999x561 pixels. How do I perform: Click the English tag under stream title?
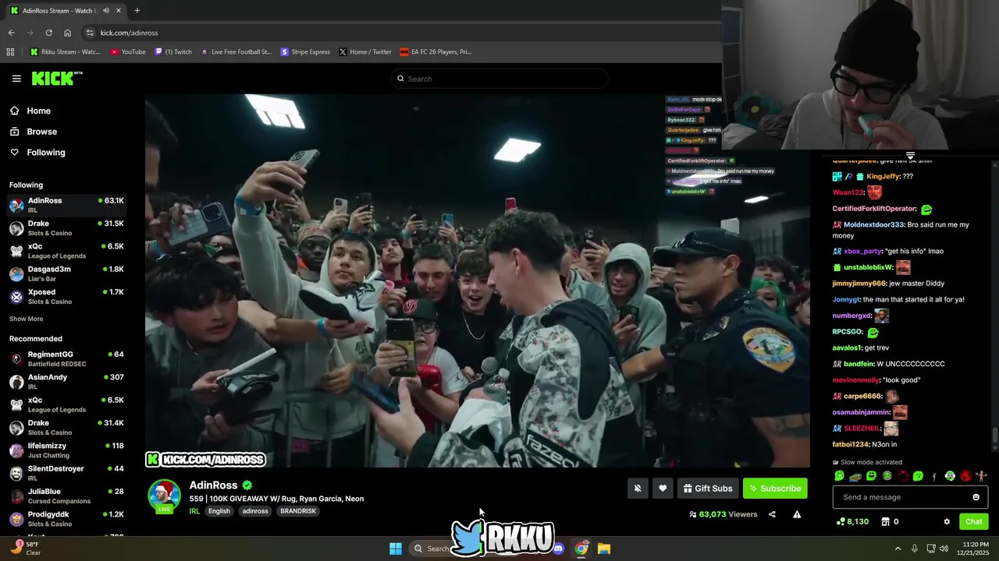coord(219,511)
